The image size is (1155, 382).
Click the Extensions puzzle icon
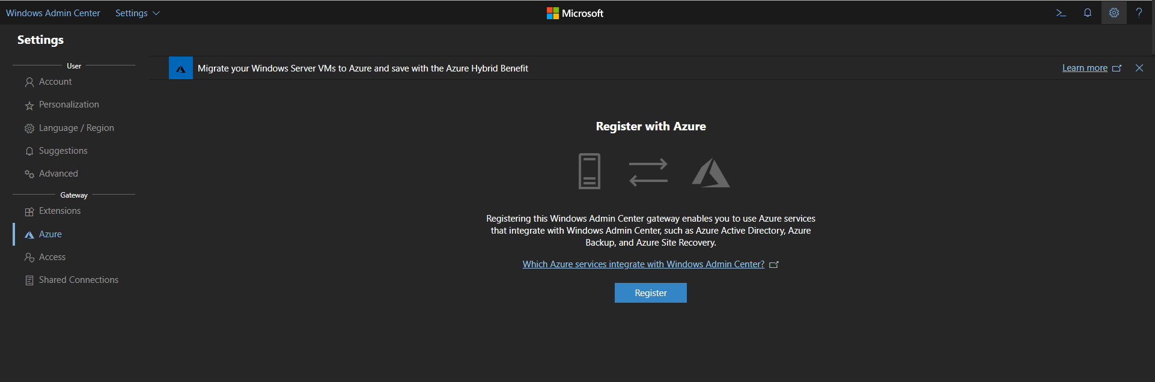pyautogui.click(x=29, y=211)
